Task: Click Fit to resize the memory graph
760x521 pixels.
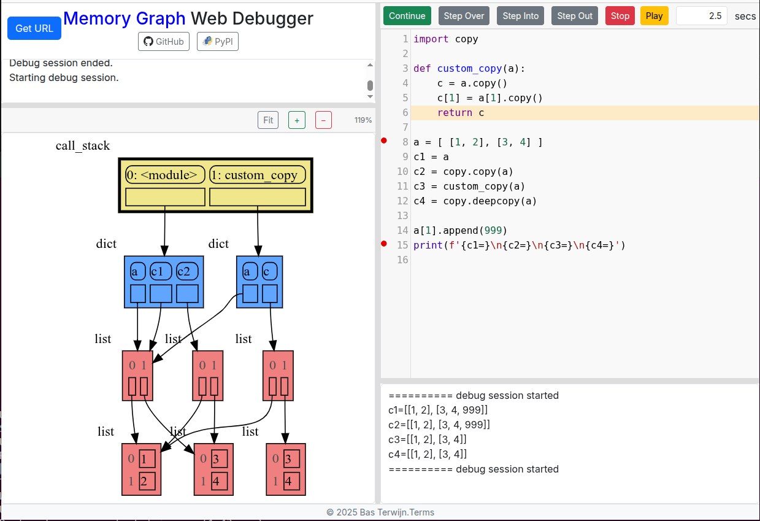Action: coord(267,120)
